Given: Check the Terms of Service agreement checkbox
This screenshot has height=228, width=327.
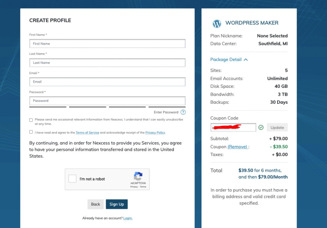Looking at the screenshot, I should (31, 132).
